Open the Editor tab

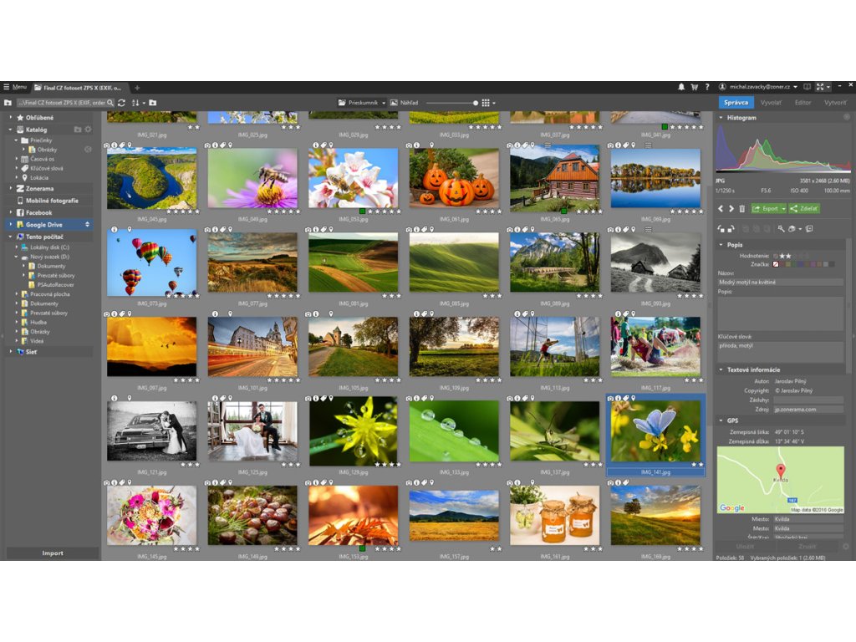[802, 102]
